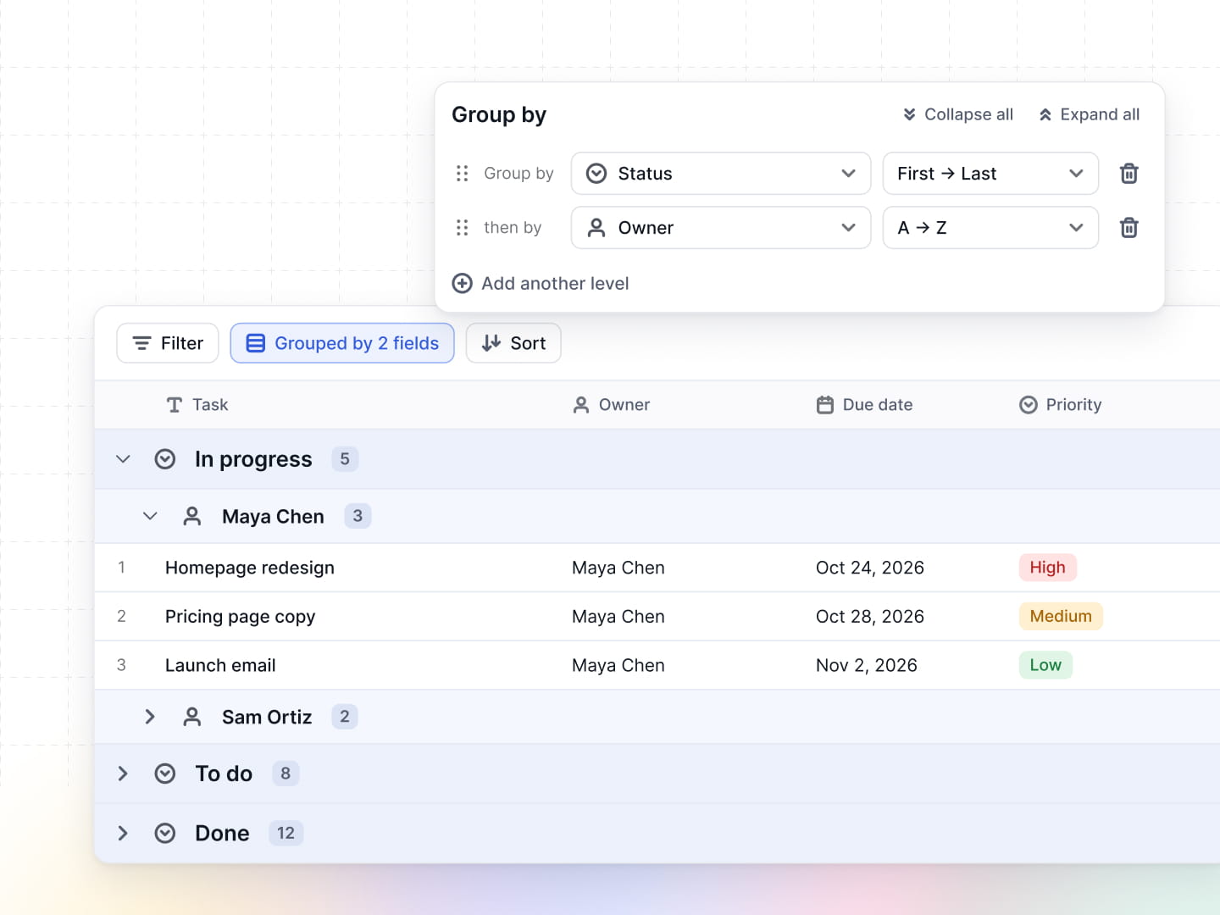This screenshot has width=1220, height=915.
Task: Remove the Owner grouping level
Action: pos(1128,228)
